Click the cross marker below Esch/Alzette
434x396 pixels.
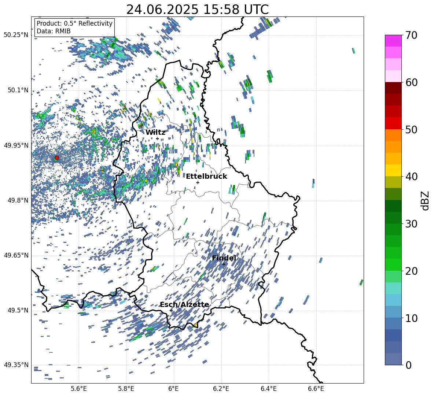coord(171,311)
